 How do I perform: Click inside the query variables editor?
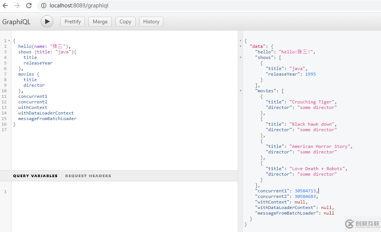(122, 204)
